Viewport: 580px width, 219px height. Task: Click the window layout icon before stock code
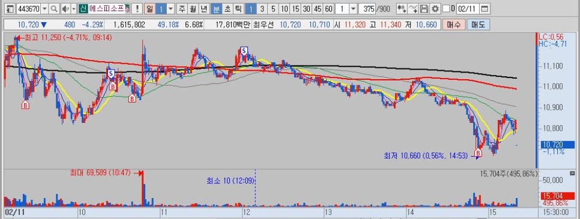tap(10, 8)
